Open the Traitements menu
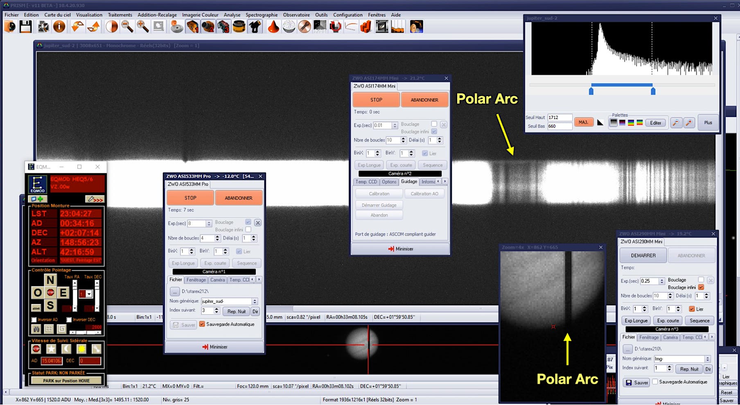Viewport: 740px width, 405px height. (120, 15)
